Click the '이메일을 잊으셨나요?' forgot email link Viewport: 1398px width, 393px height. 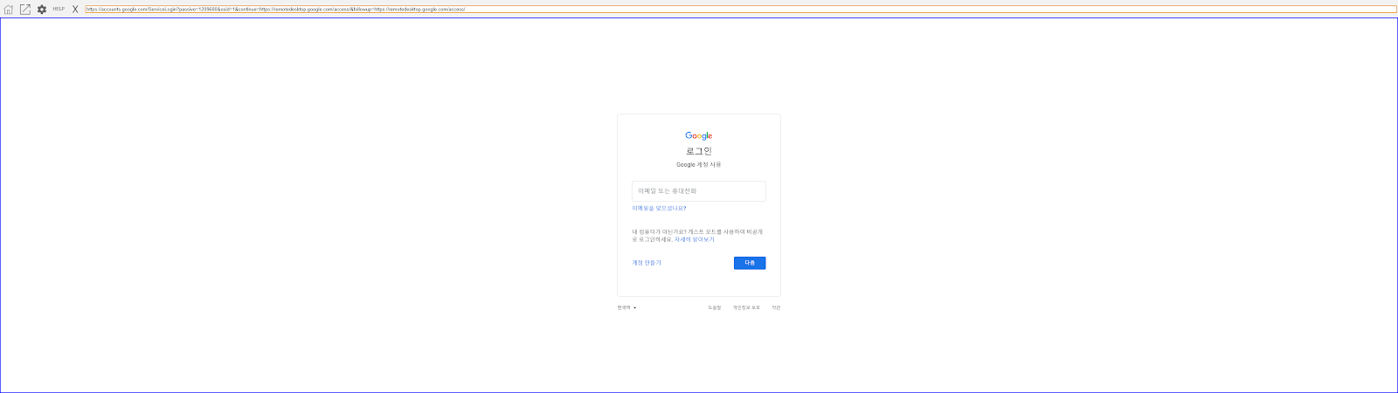point(659,209)
